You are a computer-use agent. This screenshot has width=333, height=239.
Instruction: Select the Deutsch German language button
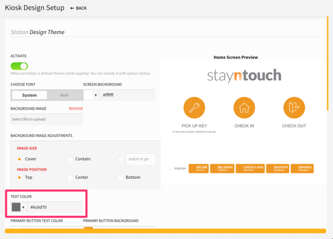pos(278,169)
